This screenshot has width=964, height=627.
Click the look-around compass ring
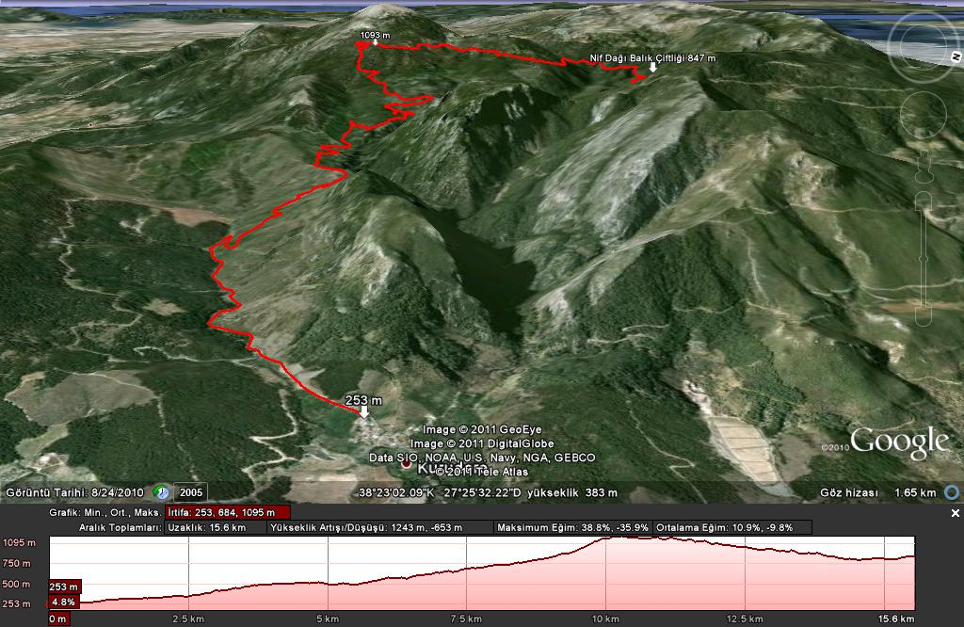point(923,46)
